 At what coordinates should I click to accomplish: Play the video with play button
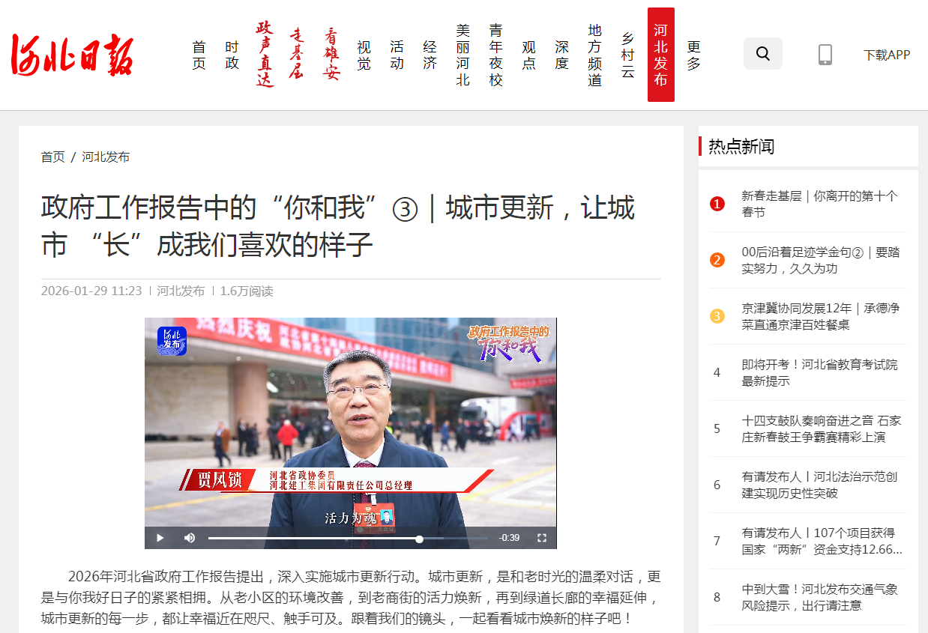tap(160, 538)
